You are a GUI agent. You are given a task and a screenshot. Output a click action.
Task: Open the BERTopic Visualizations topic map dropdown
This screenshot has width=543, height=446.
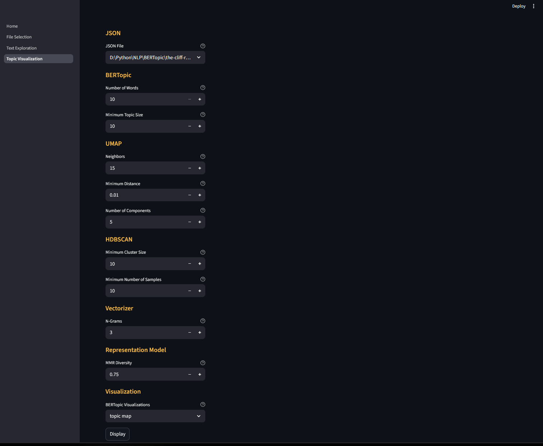click(155, 416)
